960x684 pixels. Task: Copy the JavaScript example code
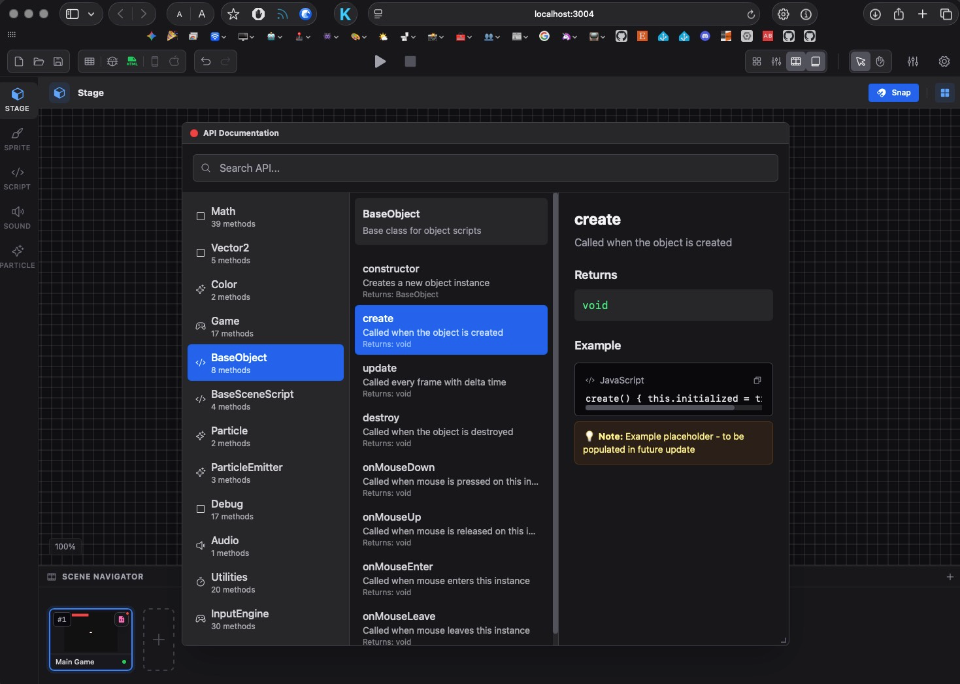pyautogui.click(x=757, y=380)
